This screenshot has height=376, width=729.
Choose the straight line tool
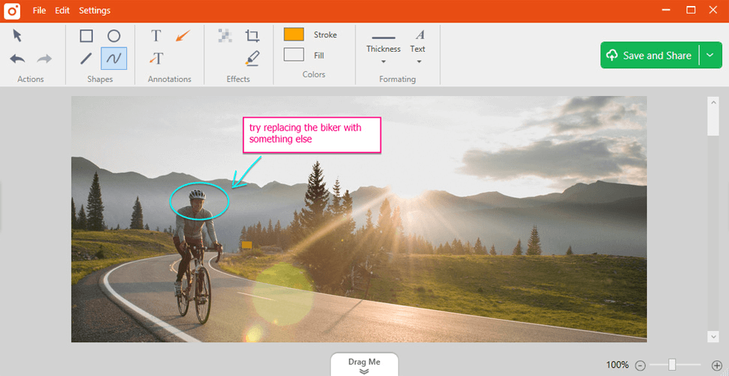click(86, 59)
